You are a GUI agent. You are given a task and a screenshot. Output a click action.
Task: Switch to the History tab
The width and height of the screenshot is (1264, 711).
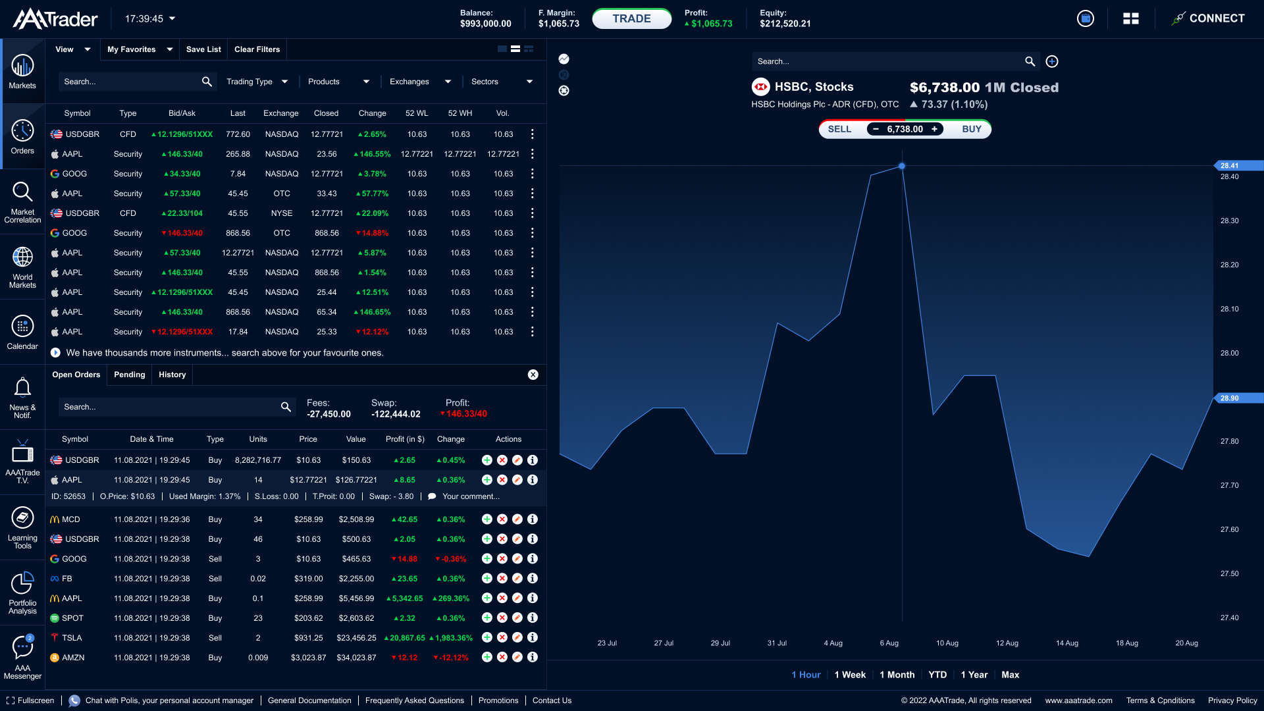tap(172, 375)
